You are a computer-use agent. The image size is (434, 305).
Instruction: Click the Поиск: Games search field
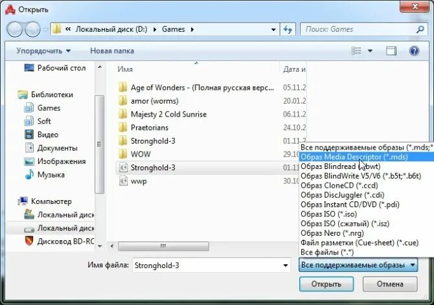359,29
